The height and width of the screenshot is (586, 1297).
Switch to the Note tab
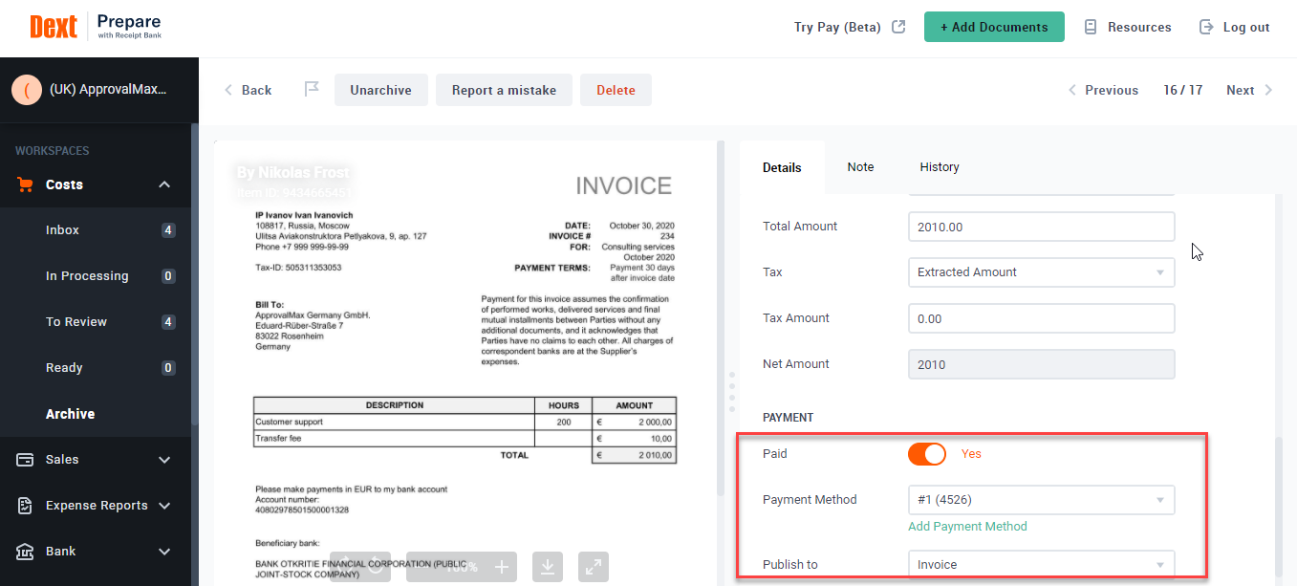[x=860, y=167]
